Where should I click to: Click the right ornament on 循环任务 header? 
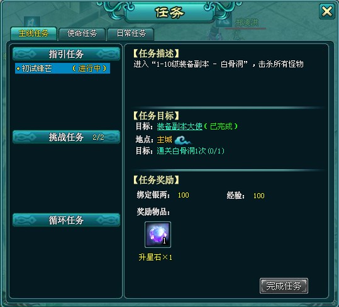point(107,220)
